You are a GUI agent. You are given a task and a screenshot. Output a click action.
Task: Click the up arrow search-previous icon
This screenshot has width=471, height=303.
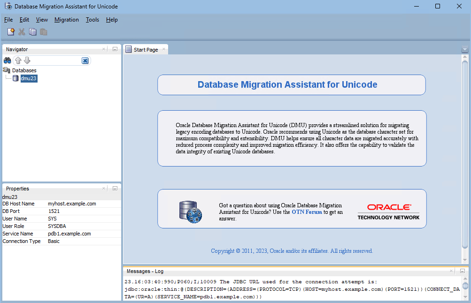point(18,61)
